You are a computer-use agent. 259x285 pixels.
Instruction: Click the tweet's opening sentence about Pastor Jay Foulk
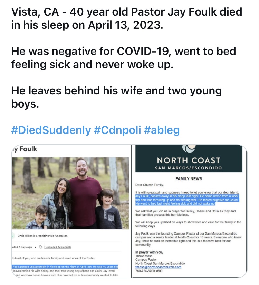(x=127, y=18)
